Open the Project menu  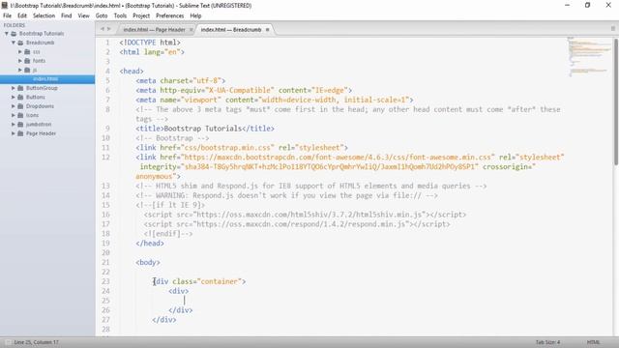point(141,15)
